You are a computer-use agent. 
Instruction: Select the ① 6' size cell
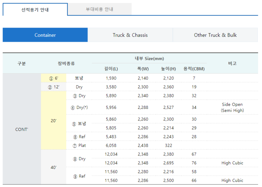54,78
